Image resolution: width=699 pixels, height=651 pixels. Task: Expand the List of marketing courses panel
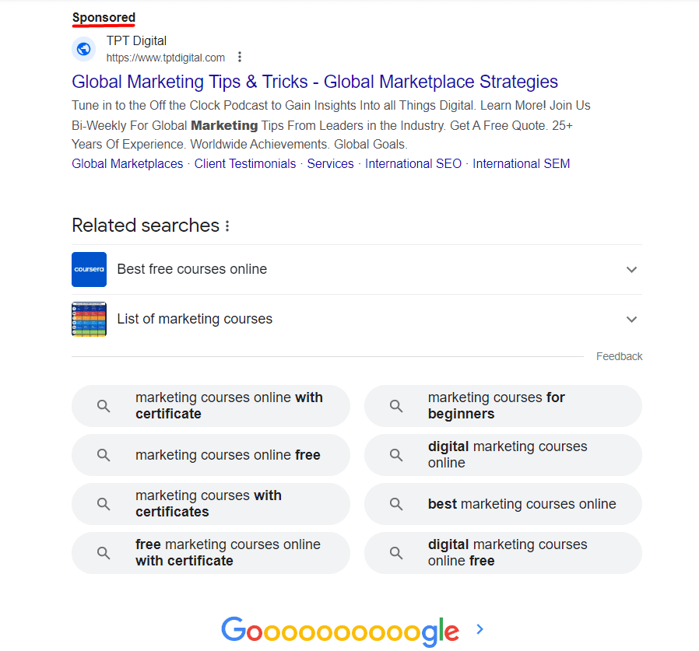click(x=631, y=318)
